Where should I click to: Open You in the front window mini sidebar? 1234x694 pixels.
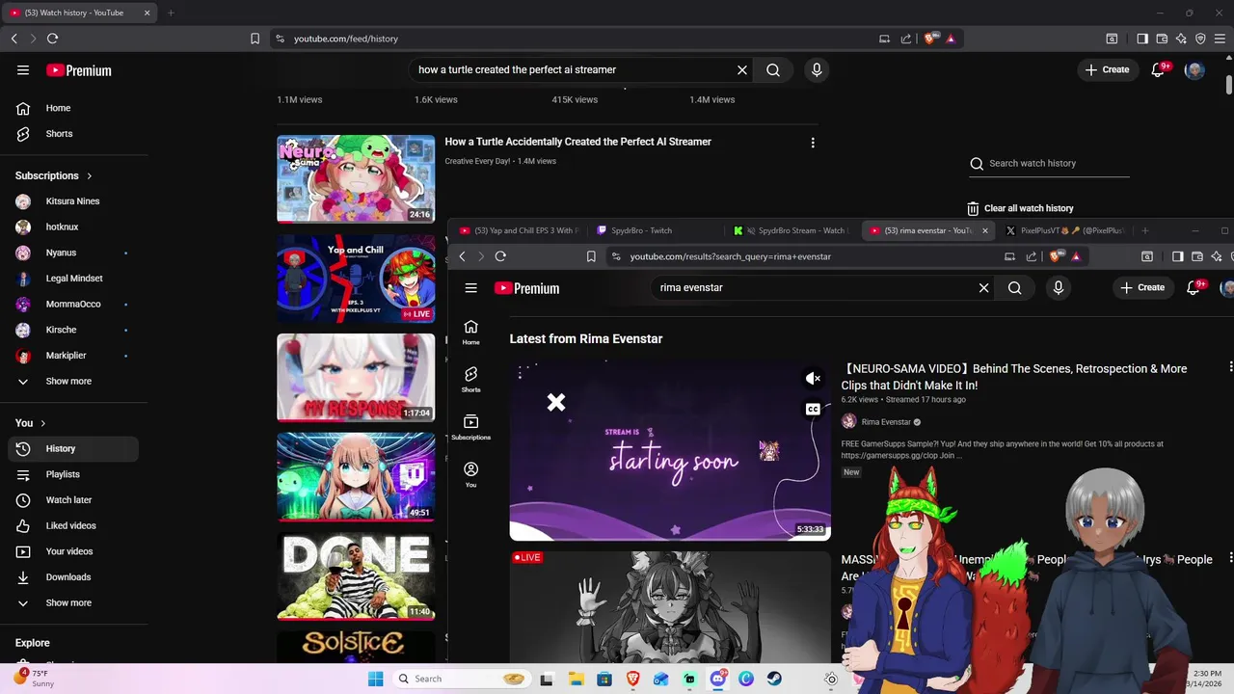(x=470, y=475)
